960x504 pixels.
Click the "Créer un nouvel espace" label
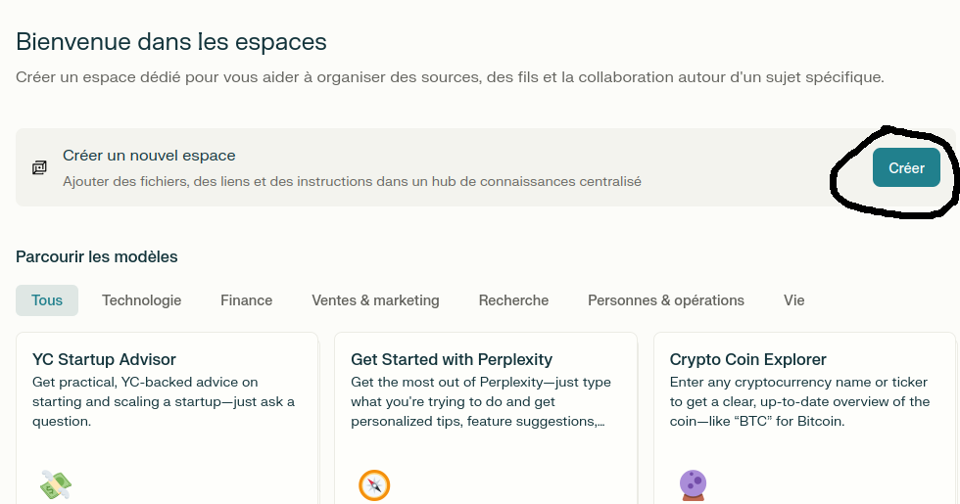tap(149, 156)
